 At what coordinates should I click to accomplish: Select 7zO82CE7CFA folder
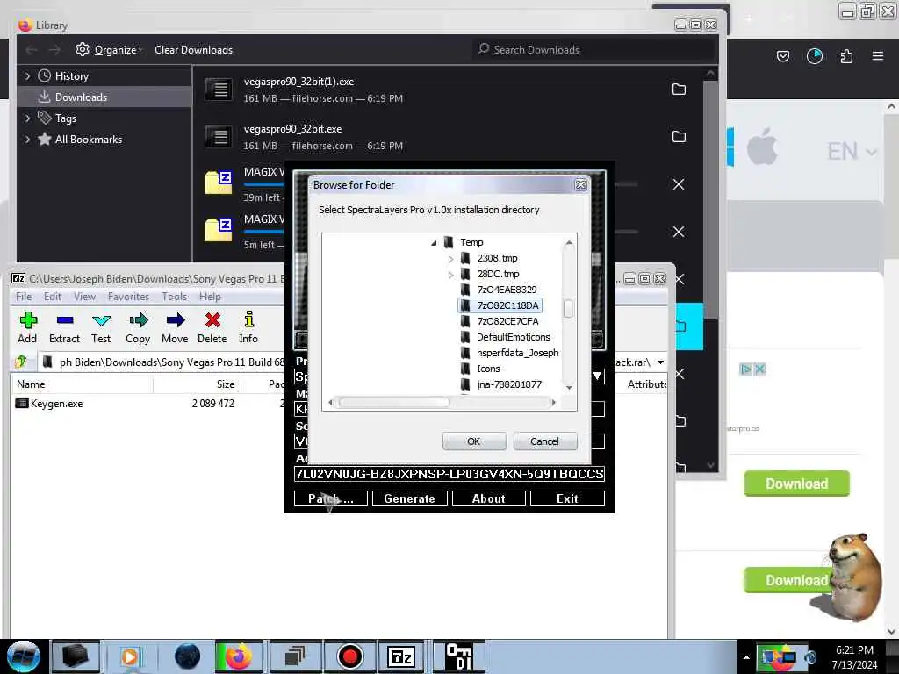[508, 321]
